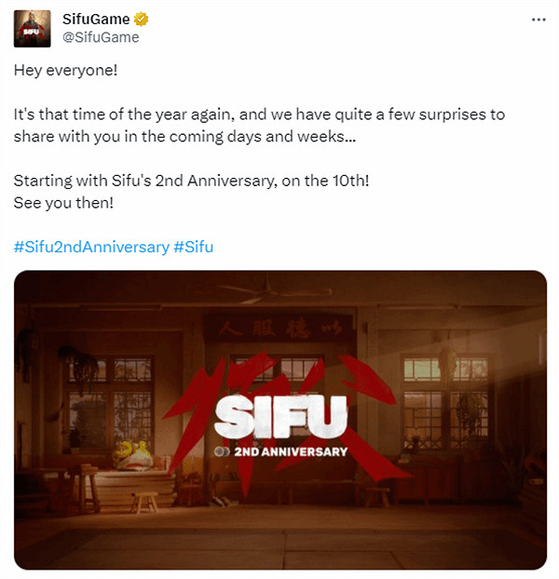Click the hanging plant at the image's left
Viewport: 559px width, 579px height.
[x=79, y=364]
